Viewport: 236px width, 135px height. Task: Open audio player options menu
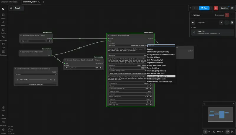54,80
